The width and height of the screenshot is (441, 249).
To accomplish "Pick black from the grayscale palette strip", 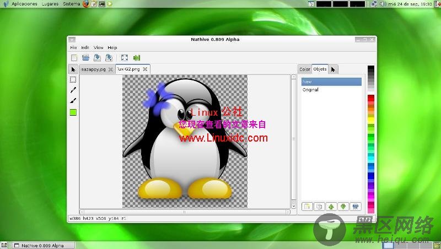I will coord(371,68).
